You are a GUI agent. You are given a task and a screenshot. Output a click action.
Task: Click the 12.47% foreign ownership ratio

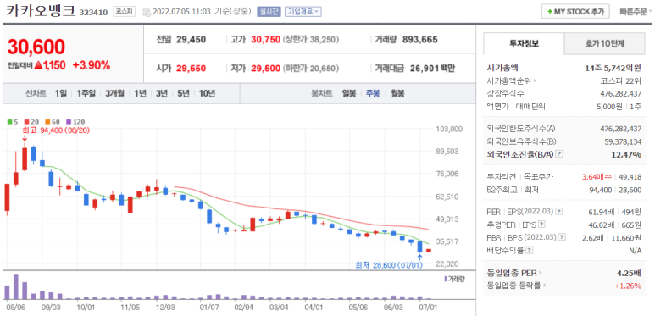(x=626, y=154)
